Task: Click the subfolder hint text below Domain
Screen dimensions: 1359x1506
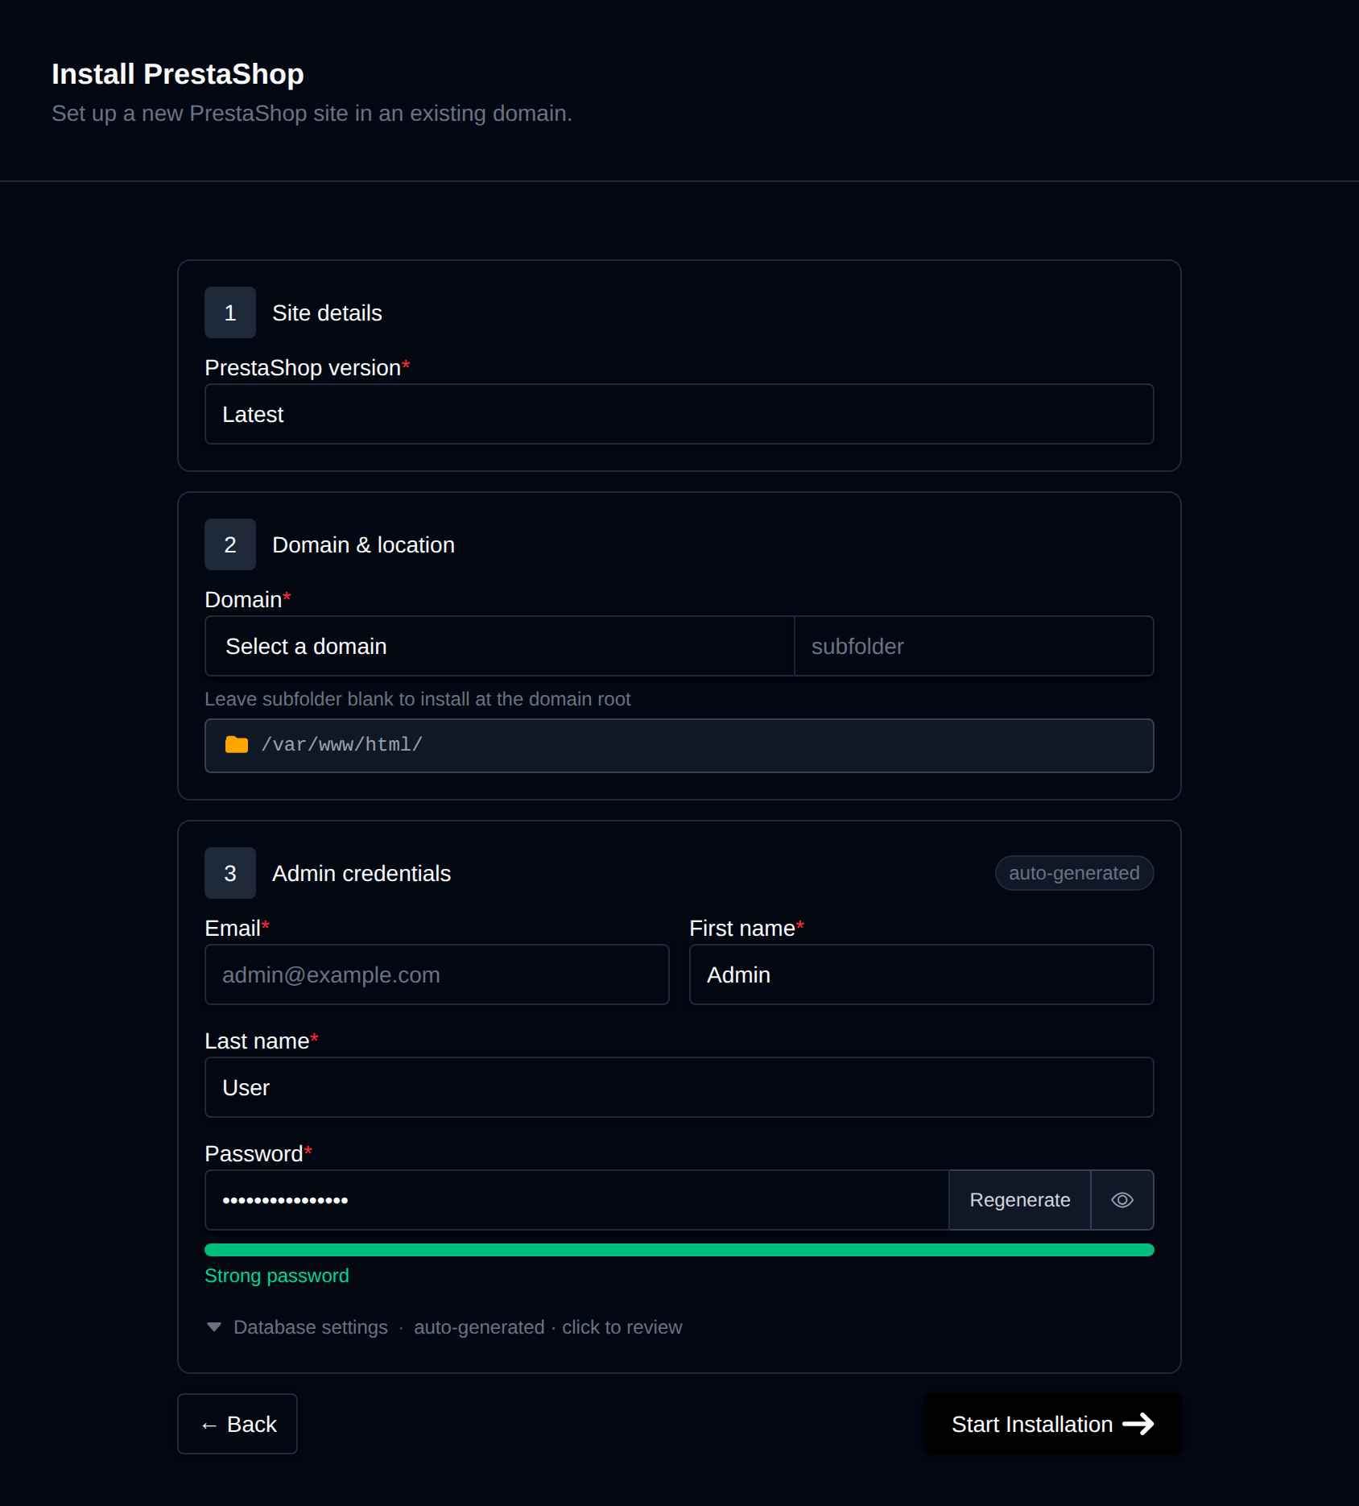Action: coord(418,699)
